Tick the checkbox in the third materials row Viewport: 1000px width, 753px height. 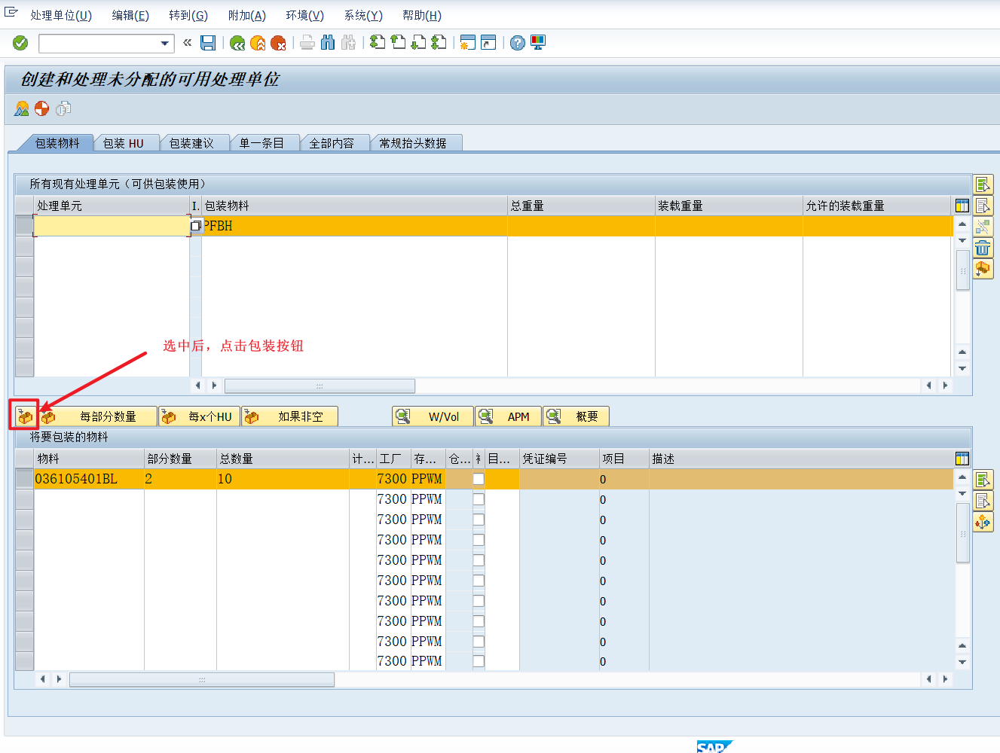479,520
